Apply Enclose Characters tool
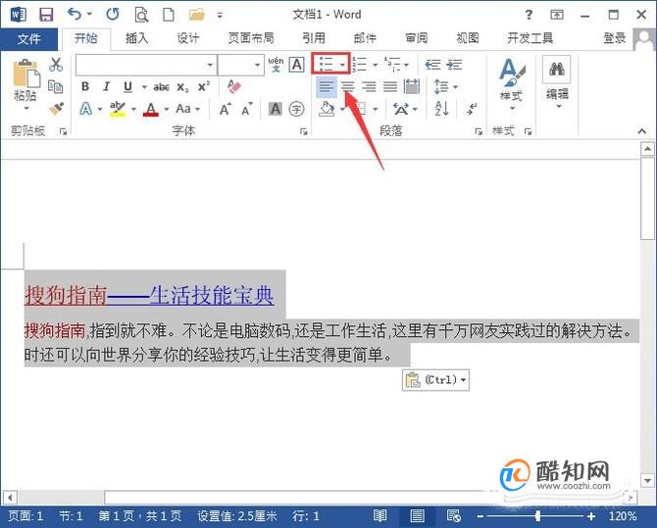 (x=296, y=110)
